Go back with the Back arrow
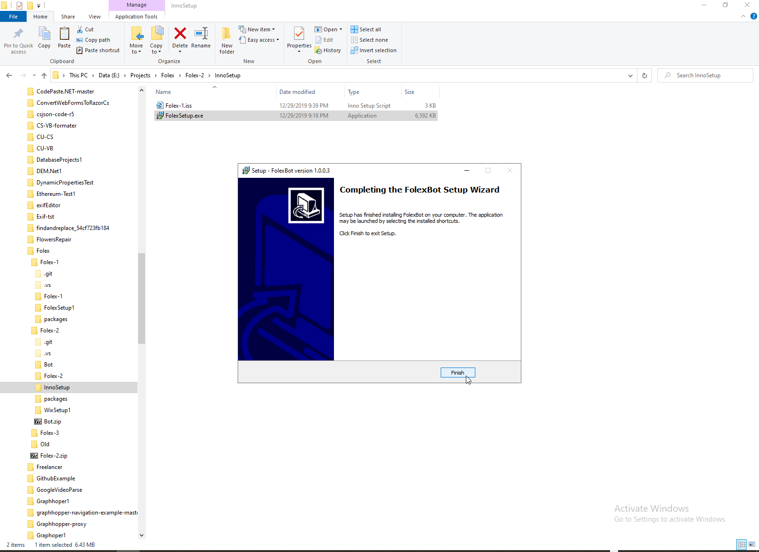759x552 pixels. 9,75
